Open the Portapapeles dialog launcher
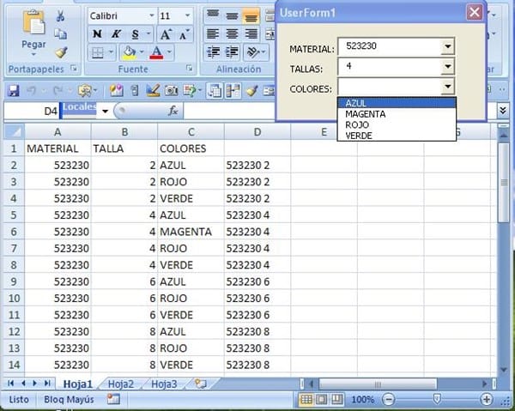Image resolution: width=515 pixels, height=411 pixels. (x=74, y=69)
